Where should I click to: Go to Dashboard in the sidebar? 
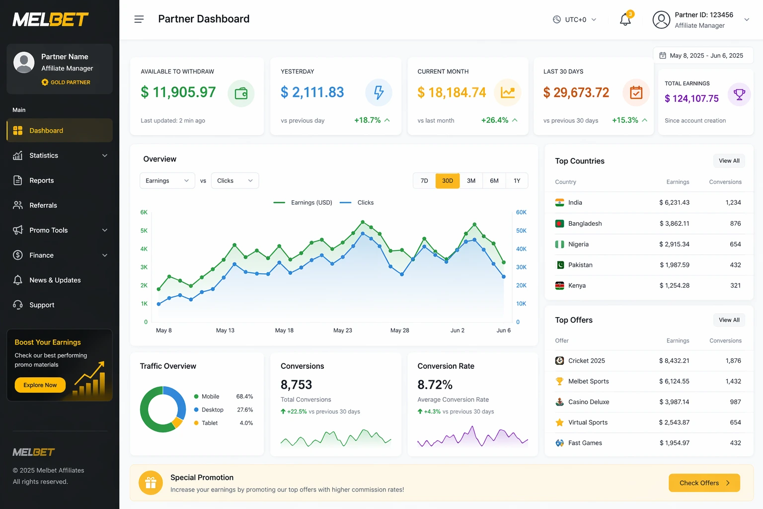pyautogui.click(x=60, y=131)
